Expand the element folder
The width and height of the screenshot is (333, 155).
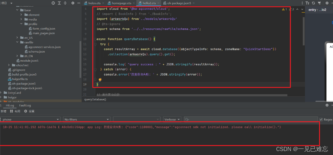(21, 15)
